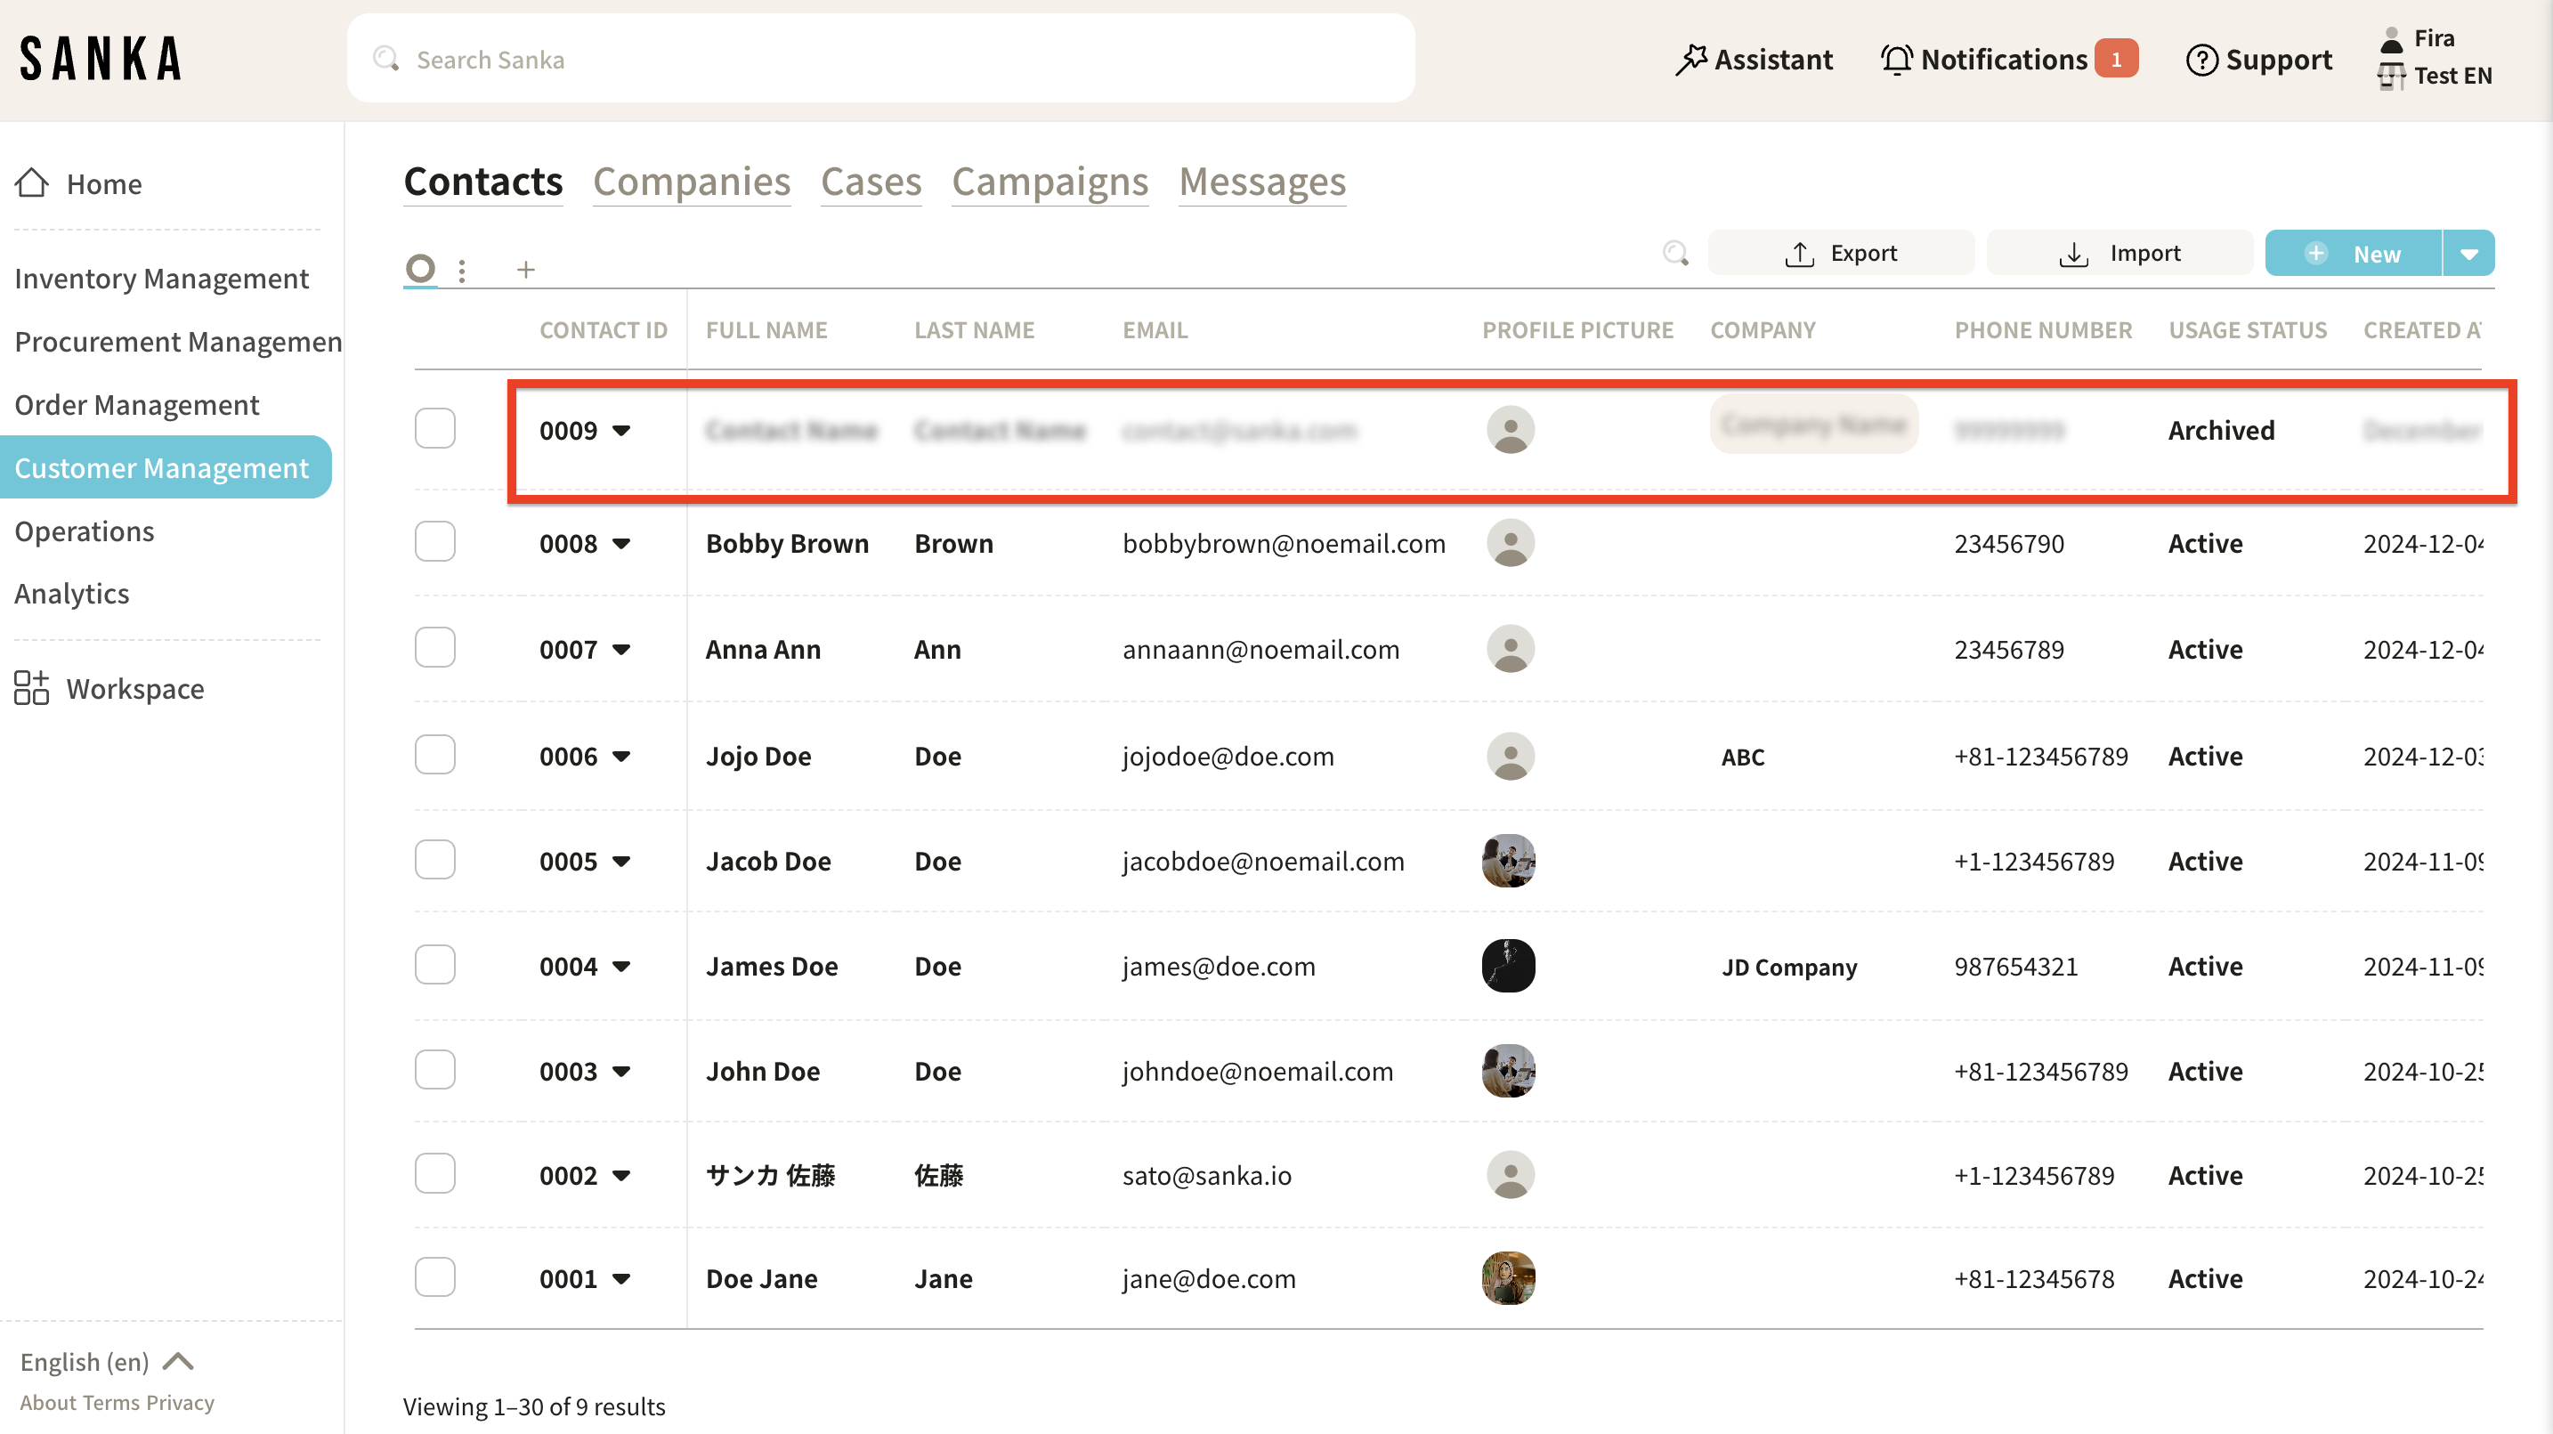Click the Search Sanka input field
Screen dimensions: 2553x1434
coord(880,60)
